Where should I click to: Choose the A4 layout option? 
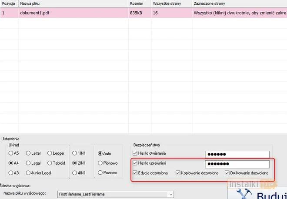[11, 163]
